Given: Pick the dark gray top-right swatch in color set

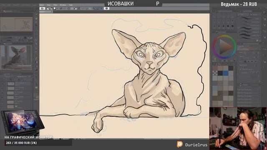Looking at the screenshot, I should pos(231,68).
